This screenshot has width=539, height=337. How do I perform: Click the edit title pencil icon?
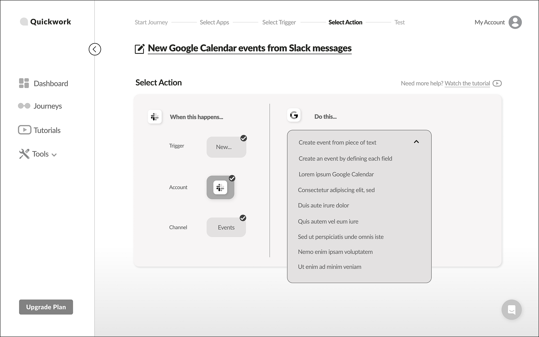140,49
